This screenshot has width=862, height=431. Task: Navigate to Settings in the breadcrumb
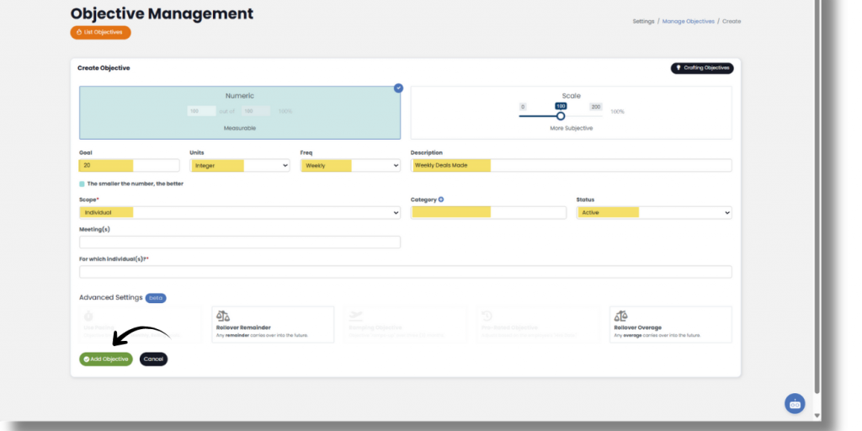pos(643,21)
